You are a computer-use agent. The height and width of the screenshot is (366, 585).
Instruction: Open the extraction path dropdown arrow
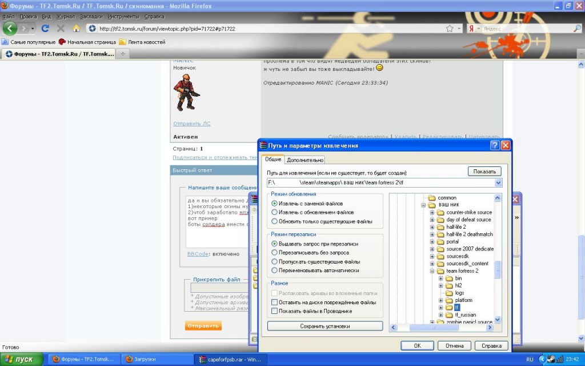498,182
